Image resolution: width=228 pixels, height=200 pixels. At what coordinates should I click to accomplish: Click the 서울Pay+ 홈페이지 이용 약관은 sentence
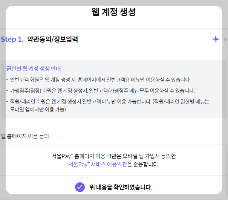pyautogui.click(x=114, y=156)
